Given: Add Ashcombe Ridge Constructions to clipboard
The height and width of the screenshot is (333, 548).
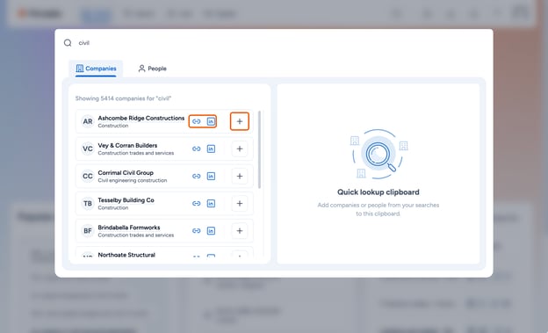Looking at the screenshot, I should point(240,121).
